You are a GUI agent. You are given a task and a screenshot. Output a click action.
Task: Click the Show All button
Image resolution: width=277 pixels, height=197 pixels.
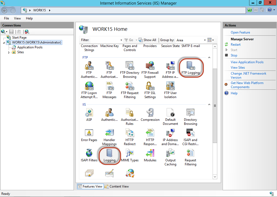click(x=147, y=40)
